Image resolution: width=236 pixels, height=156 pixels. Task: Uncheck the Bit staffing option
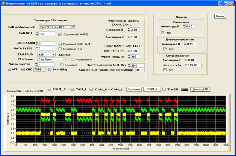point(50,69)
